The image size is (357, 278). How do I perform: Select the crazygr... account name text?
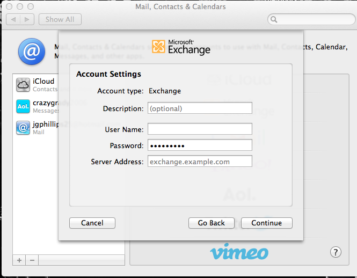coord(46,103)
